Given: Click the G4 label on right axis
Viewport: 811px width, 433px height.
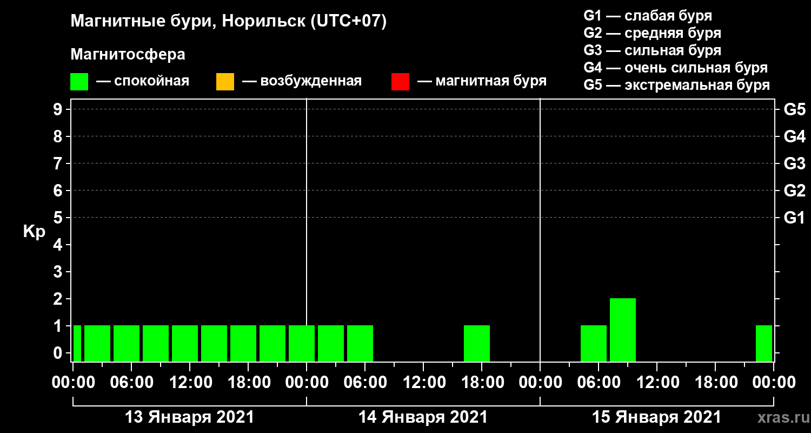Looking at the screenshot, I should coord(794,136).
